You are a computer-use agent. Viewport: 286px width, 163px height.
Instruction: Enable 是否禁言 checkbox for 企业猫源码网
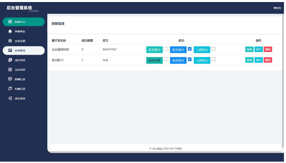pyautogui.click(x=166, y=49)
